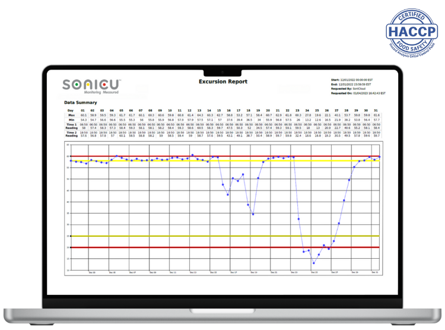Click the report Start date text
The image size is (445, 330).
coord(357,80)
